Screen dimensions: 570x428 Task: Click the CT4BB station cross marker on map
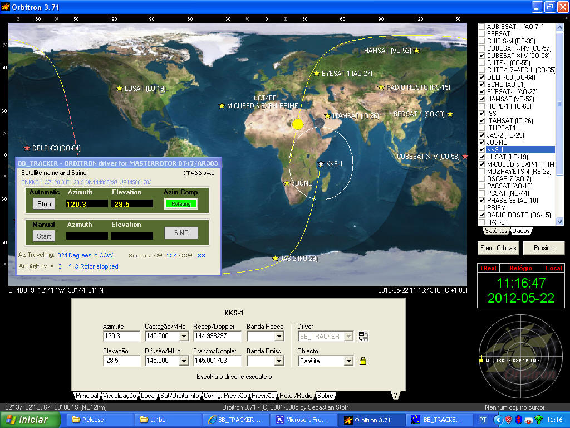pos(255,98)
